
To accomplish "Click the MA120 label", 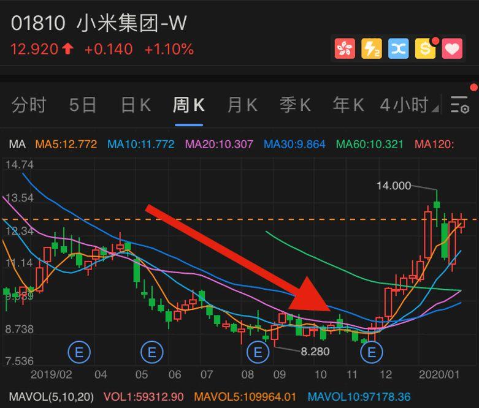I will pyautogui.click(x=434, y=144).
